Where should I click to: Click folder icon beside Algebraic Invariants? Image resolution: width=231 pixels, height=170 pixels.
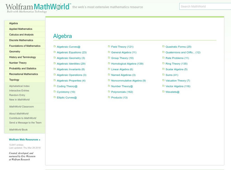pos(55,69)
